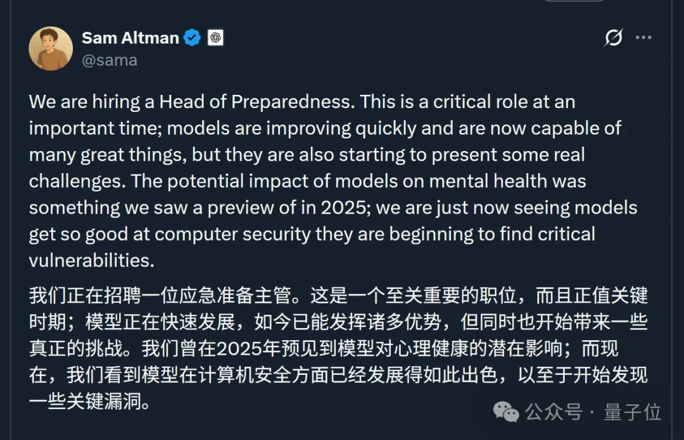Click the Sam Altman display name
This screenshot has height=440, width=684.
coord(129,37)
